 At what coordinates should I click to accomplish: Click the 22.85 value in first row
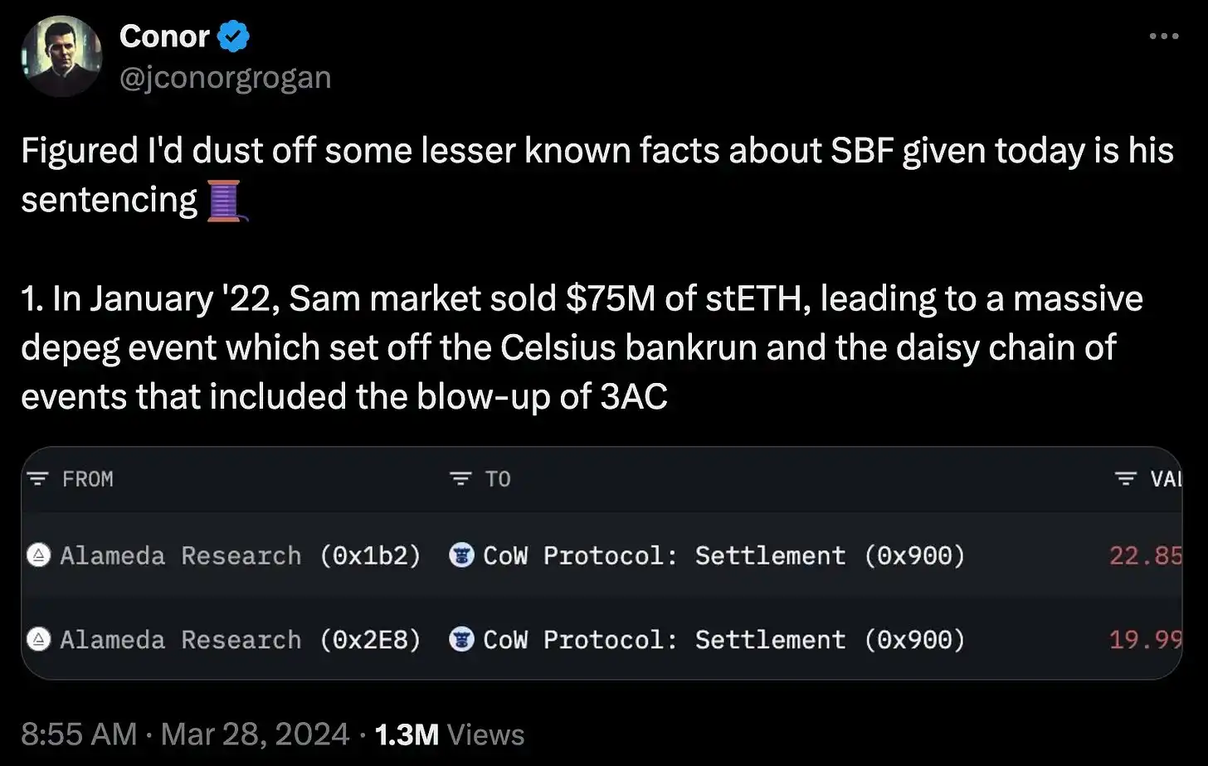1146,555
